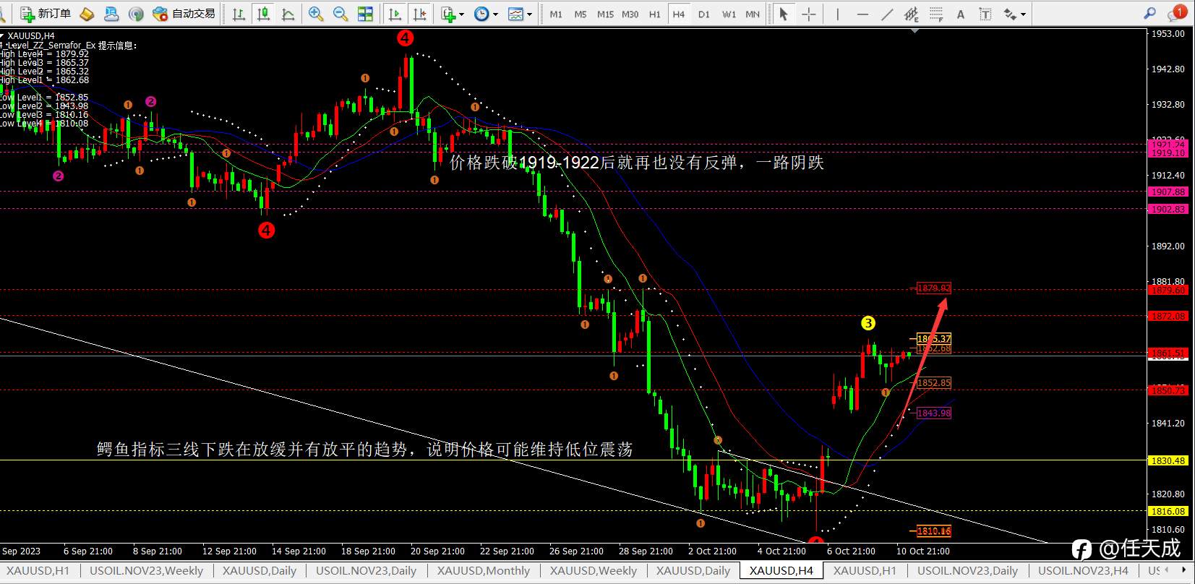Click the chart templates icon

click(x=515, y=14)
